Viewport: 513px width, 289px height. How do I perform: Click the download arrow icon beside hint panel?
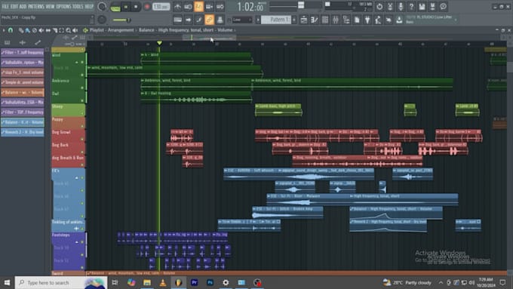[x=399, y=20]
